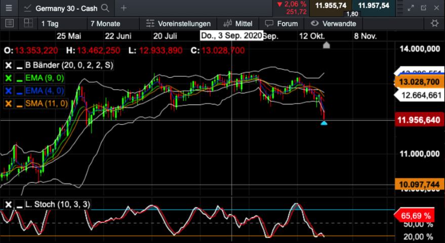Remove the L. Stoch indicator panel
The width and height of the screenshot is (445, 243).
click(9, 205)
